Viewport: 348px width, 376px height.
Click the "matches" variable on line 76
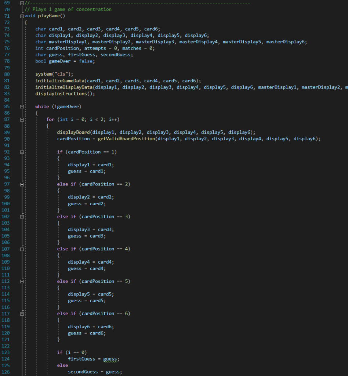pyautogui.click(x=131, y=48)
